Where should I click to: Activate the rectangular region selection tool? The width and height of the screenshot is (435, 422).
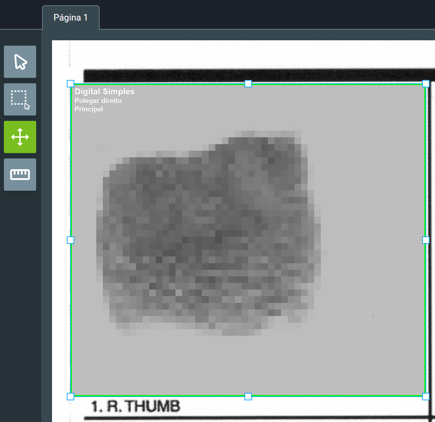coord(20,99)
